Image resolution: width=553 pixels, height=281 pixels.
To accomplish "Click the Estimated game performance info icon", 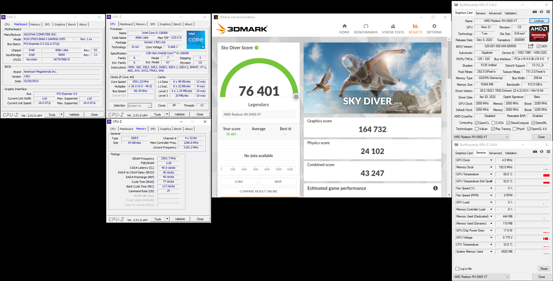I will coord(435,188).
